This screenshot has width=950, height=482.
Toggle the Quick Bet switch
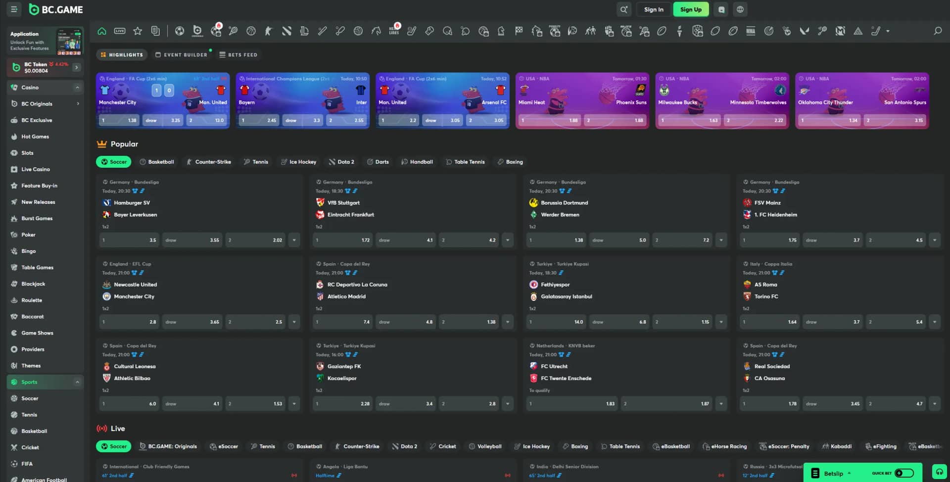pos(904,473)
